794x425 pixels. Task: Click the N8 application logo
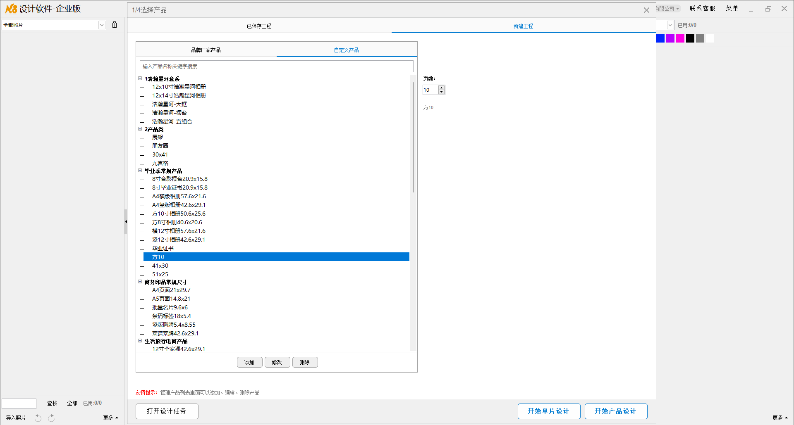coord(11,9)
